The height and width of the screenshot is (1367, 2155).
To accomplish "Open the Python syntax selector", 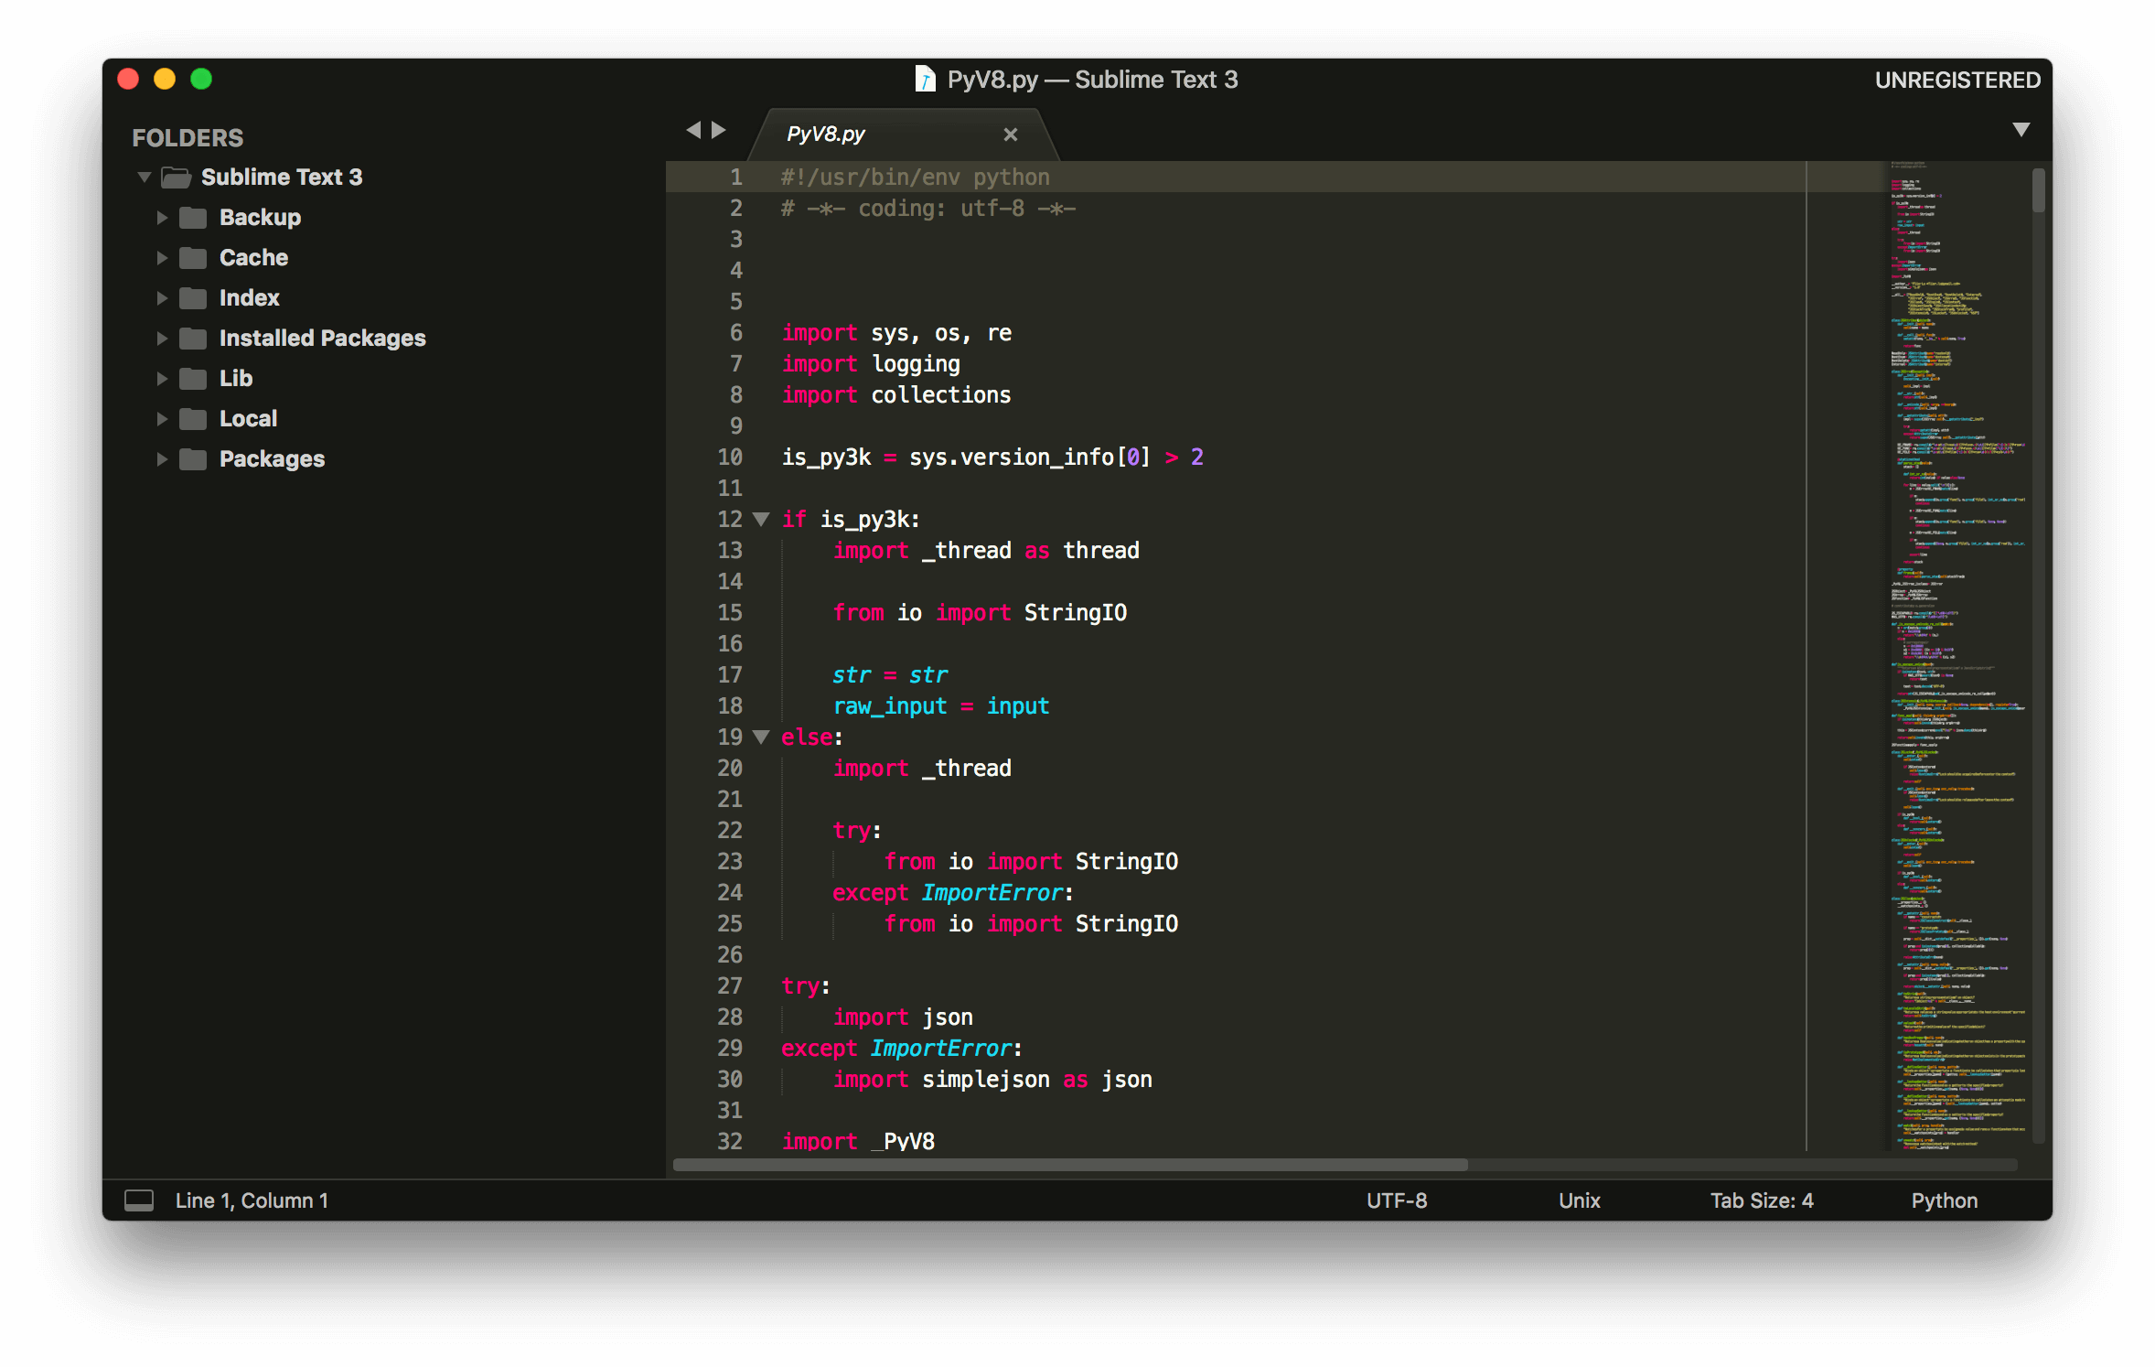I will point(1944,1200).
